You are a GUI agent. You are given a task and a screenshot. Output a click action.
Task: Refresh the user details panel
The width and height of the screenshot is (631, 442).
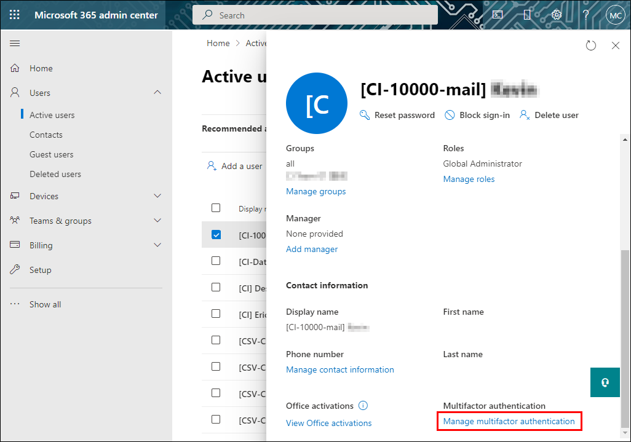pos(591,45)
